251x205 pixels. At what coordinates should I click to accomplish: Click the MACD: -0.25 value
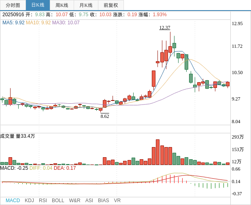14,168
